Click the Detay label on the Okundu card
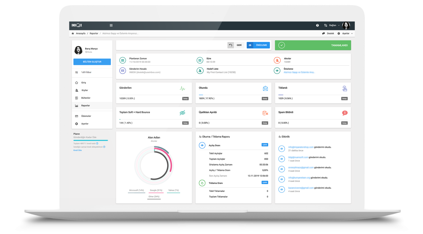This screenshot has width=423, height=234. pos(265,98)
